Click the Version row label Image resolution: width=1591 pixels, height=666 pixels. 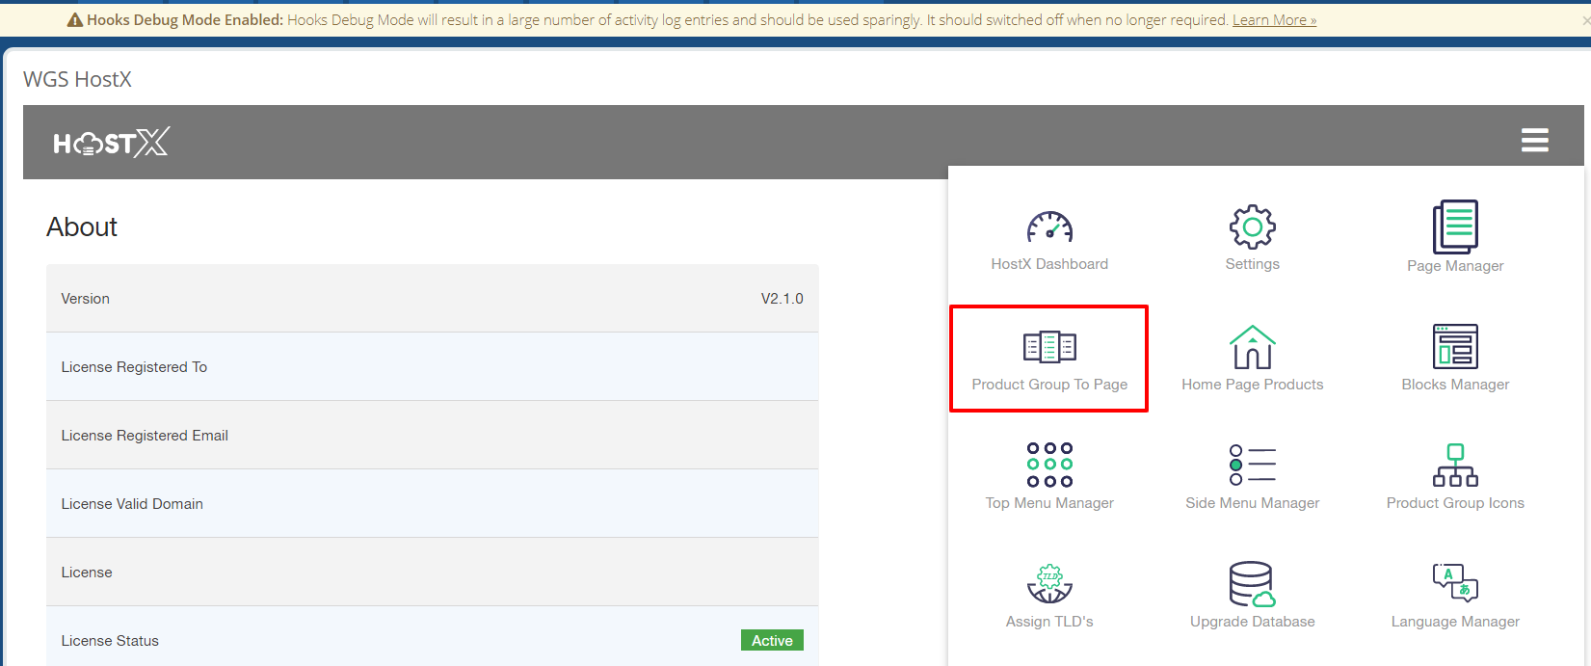86,299
